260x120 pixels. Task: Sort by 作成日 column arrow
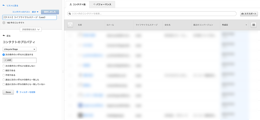point(246,25)
